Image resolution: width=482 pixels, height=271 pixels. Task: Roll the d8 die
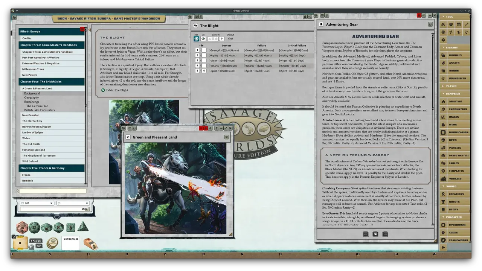point(58,228)
